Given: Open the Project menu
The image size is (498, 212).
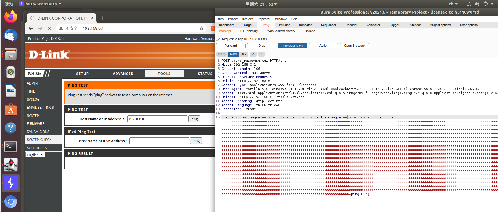Looking at the screenshot, I should point(233,19).
